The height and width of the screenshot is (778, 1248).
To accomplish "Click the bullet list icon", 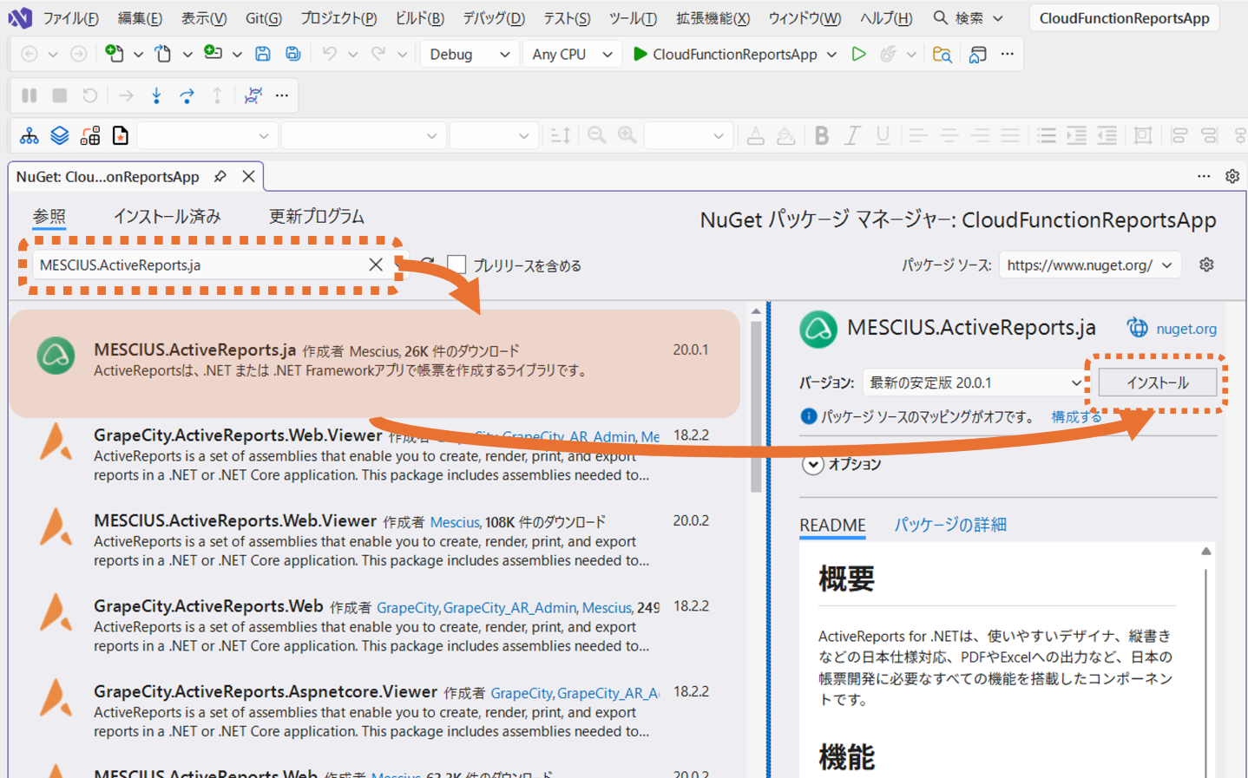I will tap(1047, 135).
